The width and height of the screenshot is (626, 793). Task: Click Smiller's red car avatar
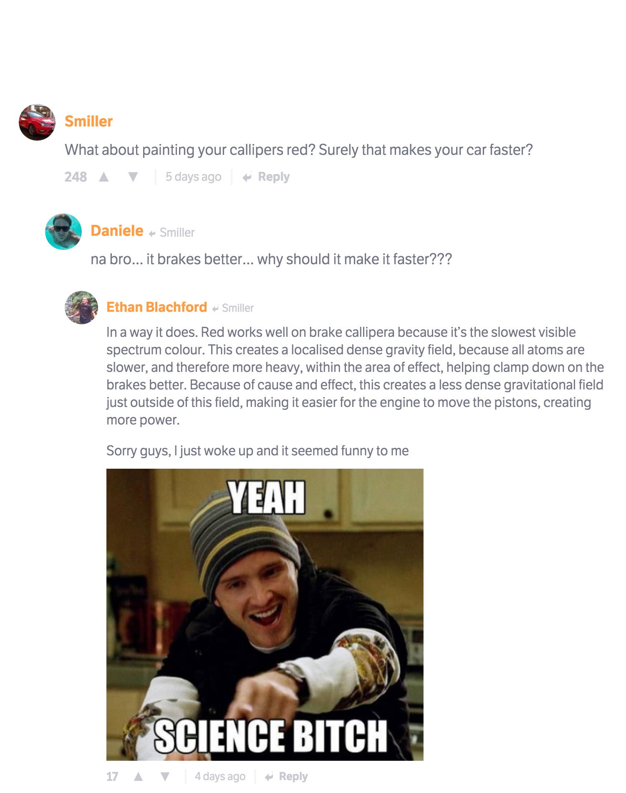click(37, 122)
